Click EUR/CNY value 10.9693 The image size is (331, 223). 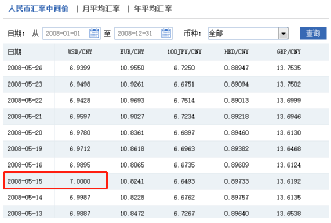tap(132, 101)
